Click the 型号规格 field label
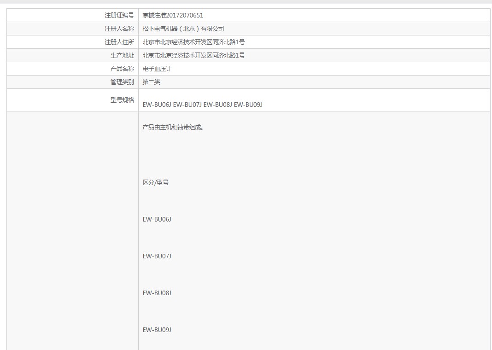Viewport: 492px width, 350px height. 122,100
